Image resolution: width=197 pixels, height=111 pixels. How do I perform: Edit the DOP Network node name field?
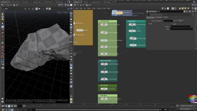point(170,11)
